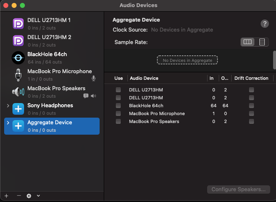The image size is (276, 202).
Task: Toggle Drift Correction for second DELL U2713HM
Action: point(252,98)
